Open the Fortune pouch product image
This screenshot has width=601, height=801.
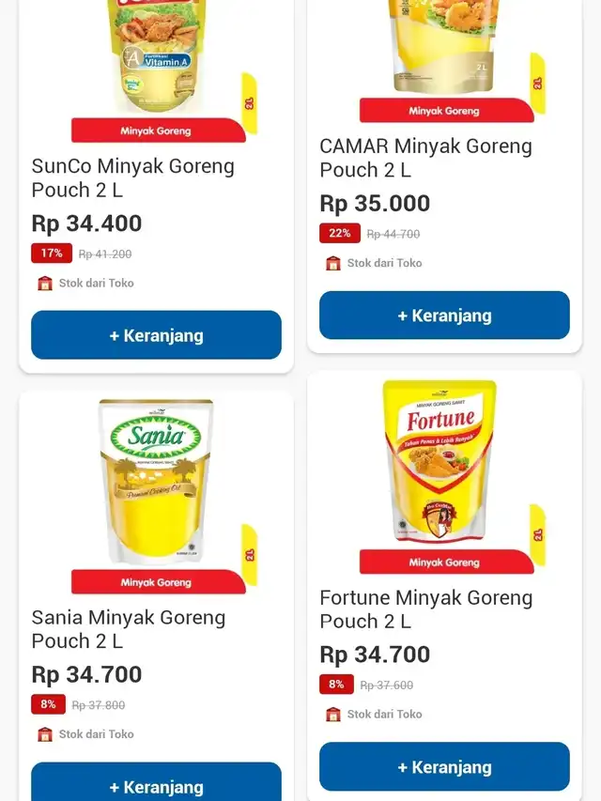tap(439, 460)
